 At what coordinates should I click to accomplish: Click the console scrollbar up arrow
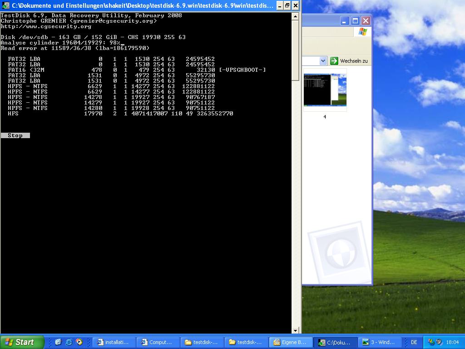point(295,16)
